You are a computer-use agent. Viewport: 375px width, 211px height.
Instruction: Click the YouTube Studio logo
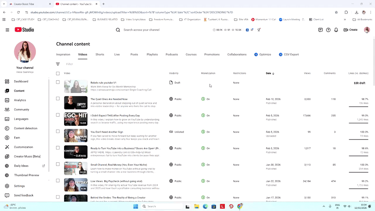24,30
